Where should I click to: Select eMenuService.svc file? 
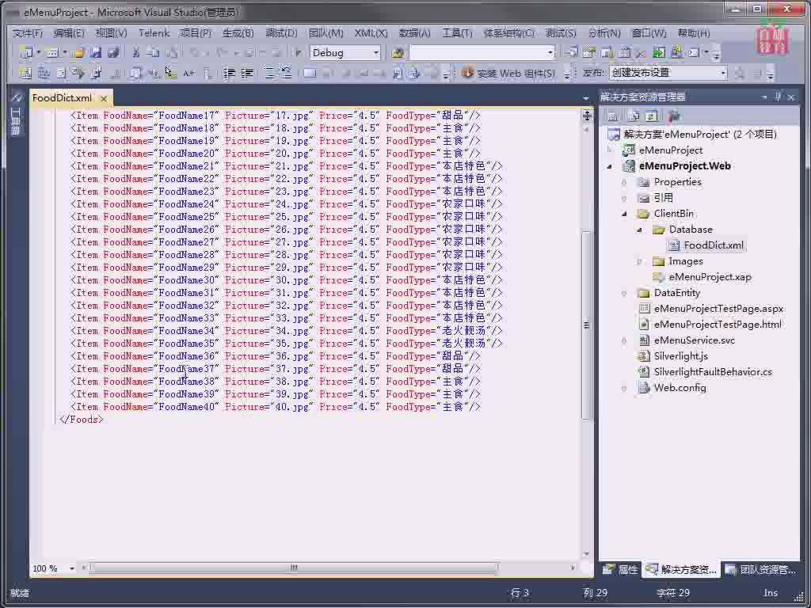click(x=694, y=340)
